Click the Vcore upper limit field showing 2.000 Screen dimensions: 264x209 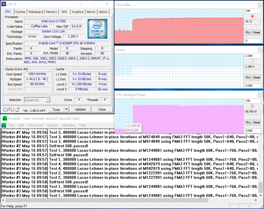tap(252, 56)
